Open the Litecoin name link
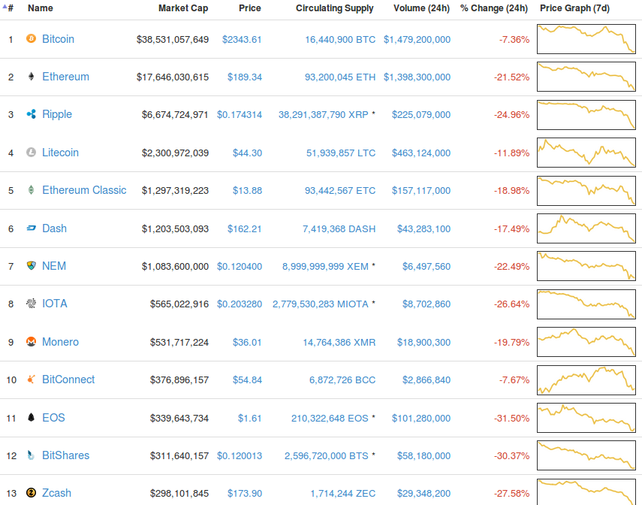Image resolution: width=642 pixels, height=505 pixels. 60,153
